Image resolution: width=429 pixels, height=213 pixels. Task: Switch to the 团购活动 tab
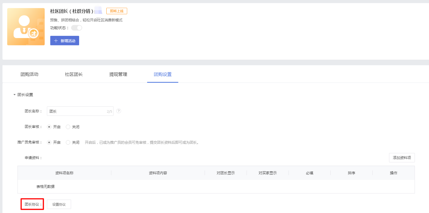29,74
